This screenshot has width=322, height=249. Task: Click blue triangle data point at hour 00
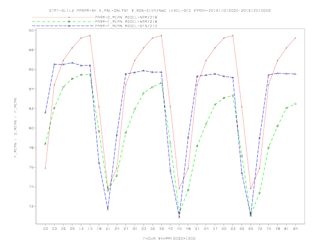pyautogui.click(x=46, y=113)
